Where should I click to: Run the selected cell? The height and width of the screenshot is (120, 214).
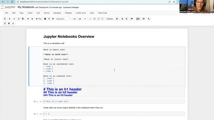tap(39, 19)
